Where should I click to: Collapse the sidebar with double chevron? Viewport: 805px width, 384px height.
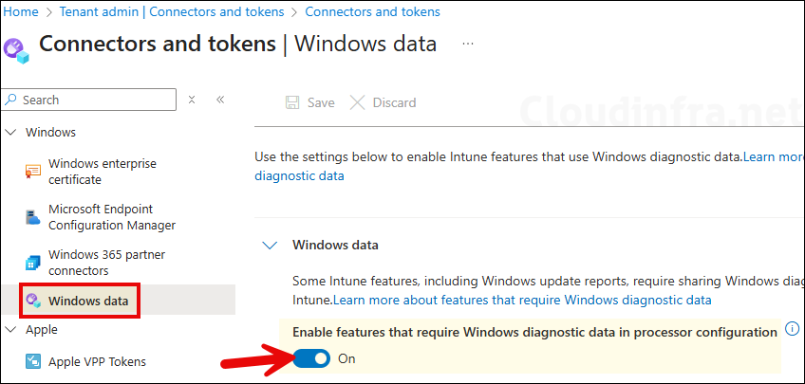click(219, 100)
